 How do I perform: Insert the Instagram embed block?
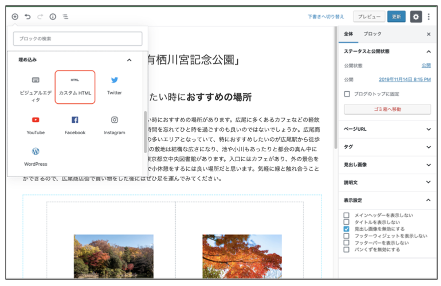pos(114,126)
